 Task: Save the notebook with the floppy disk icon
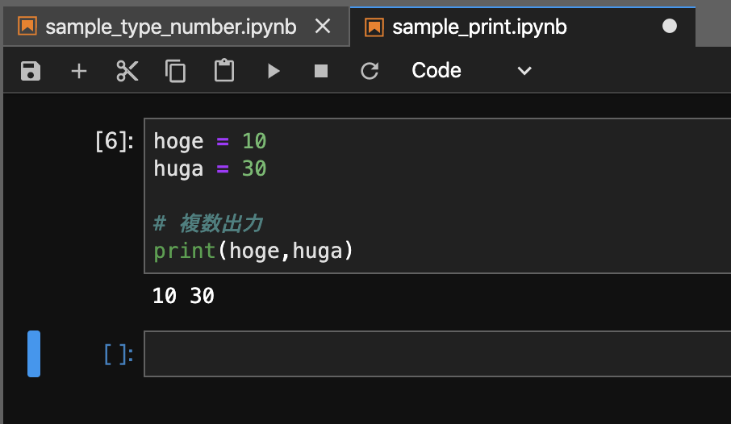pos(31,71)
